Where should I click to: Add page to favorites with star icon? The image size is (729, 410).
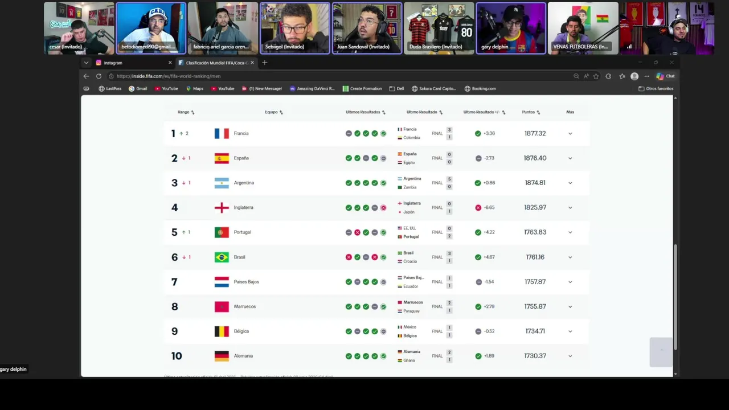tap(596, 76)
